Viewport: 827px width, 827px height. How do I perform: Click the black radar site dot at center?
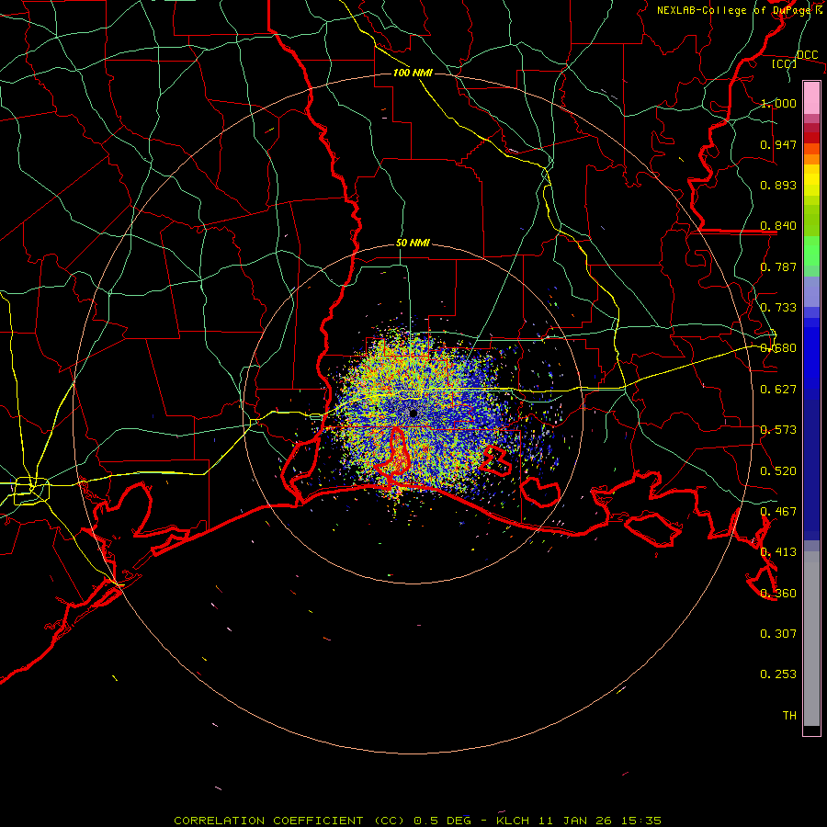413,413
